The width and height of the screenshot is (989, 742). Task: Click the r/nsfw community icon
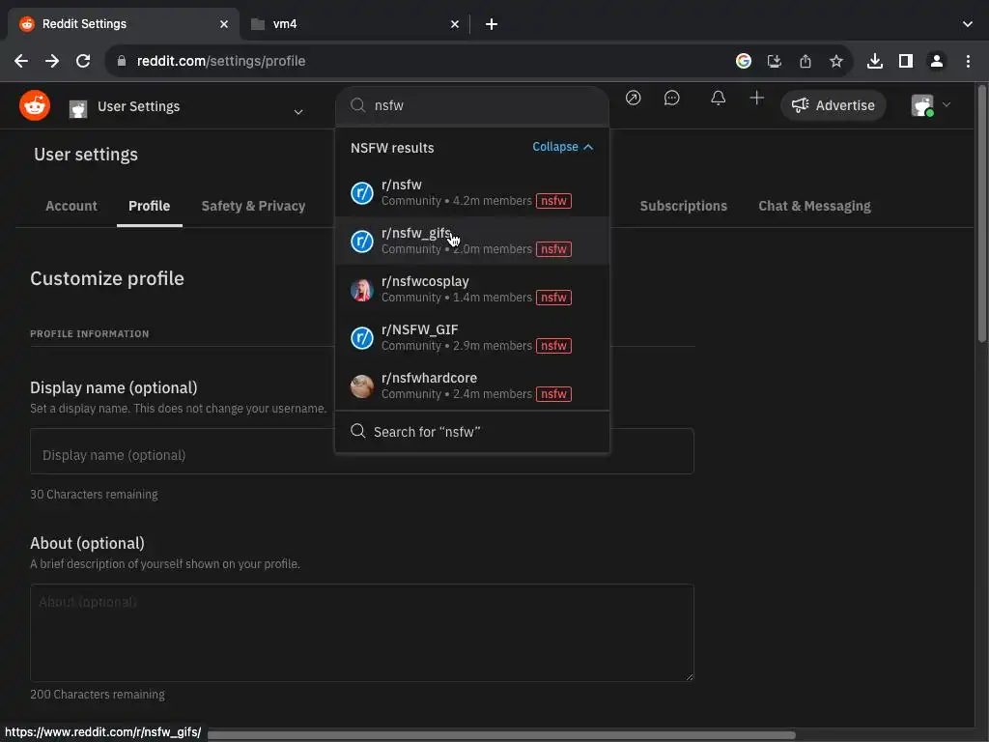tap(362, 193)
